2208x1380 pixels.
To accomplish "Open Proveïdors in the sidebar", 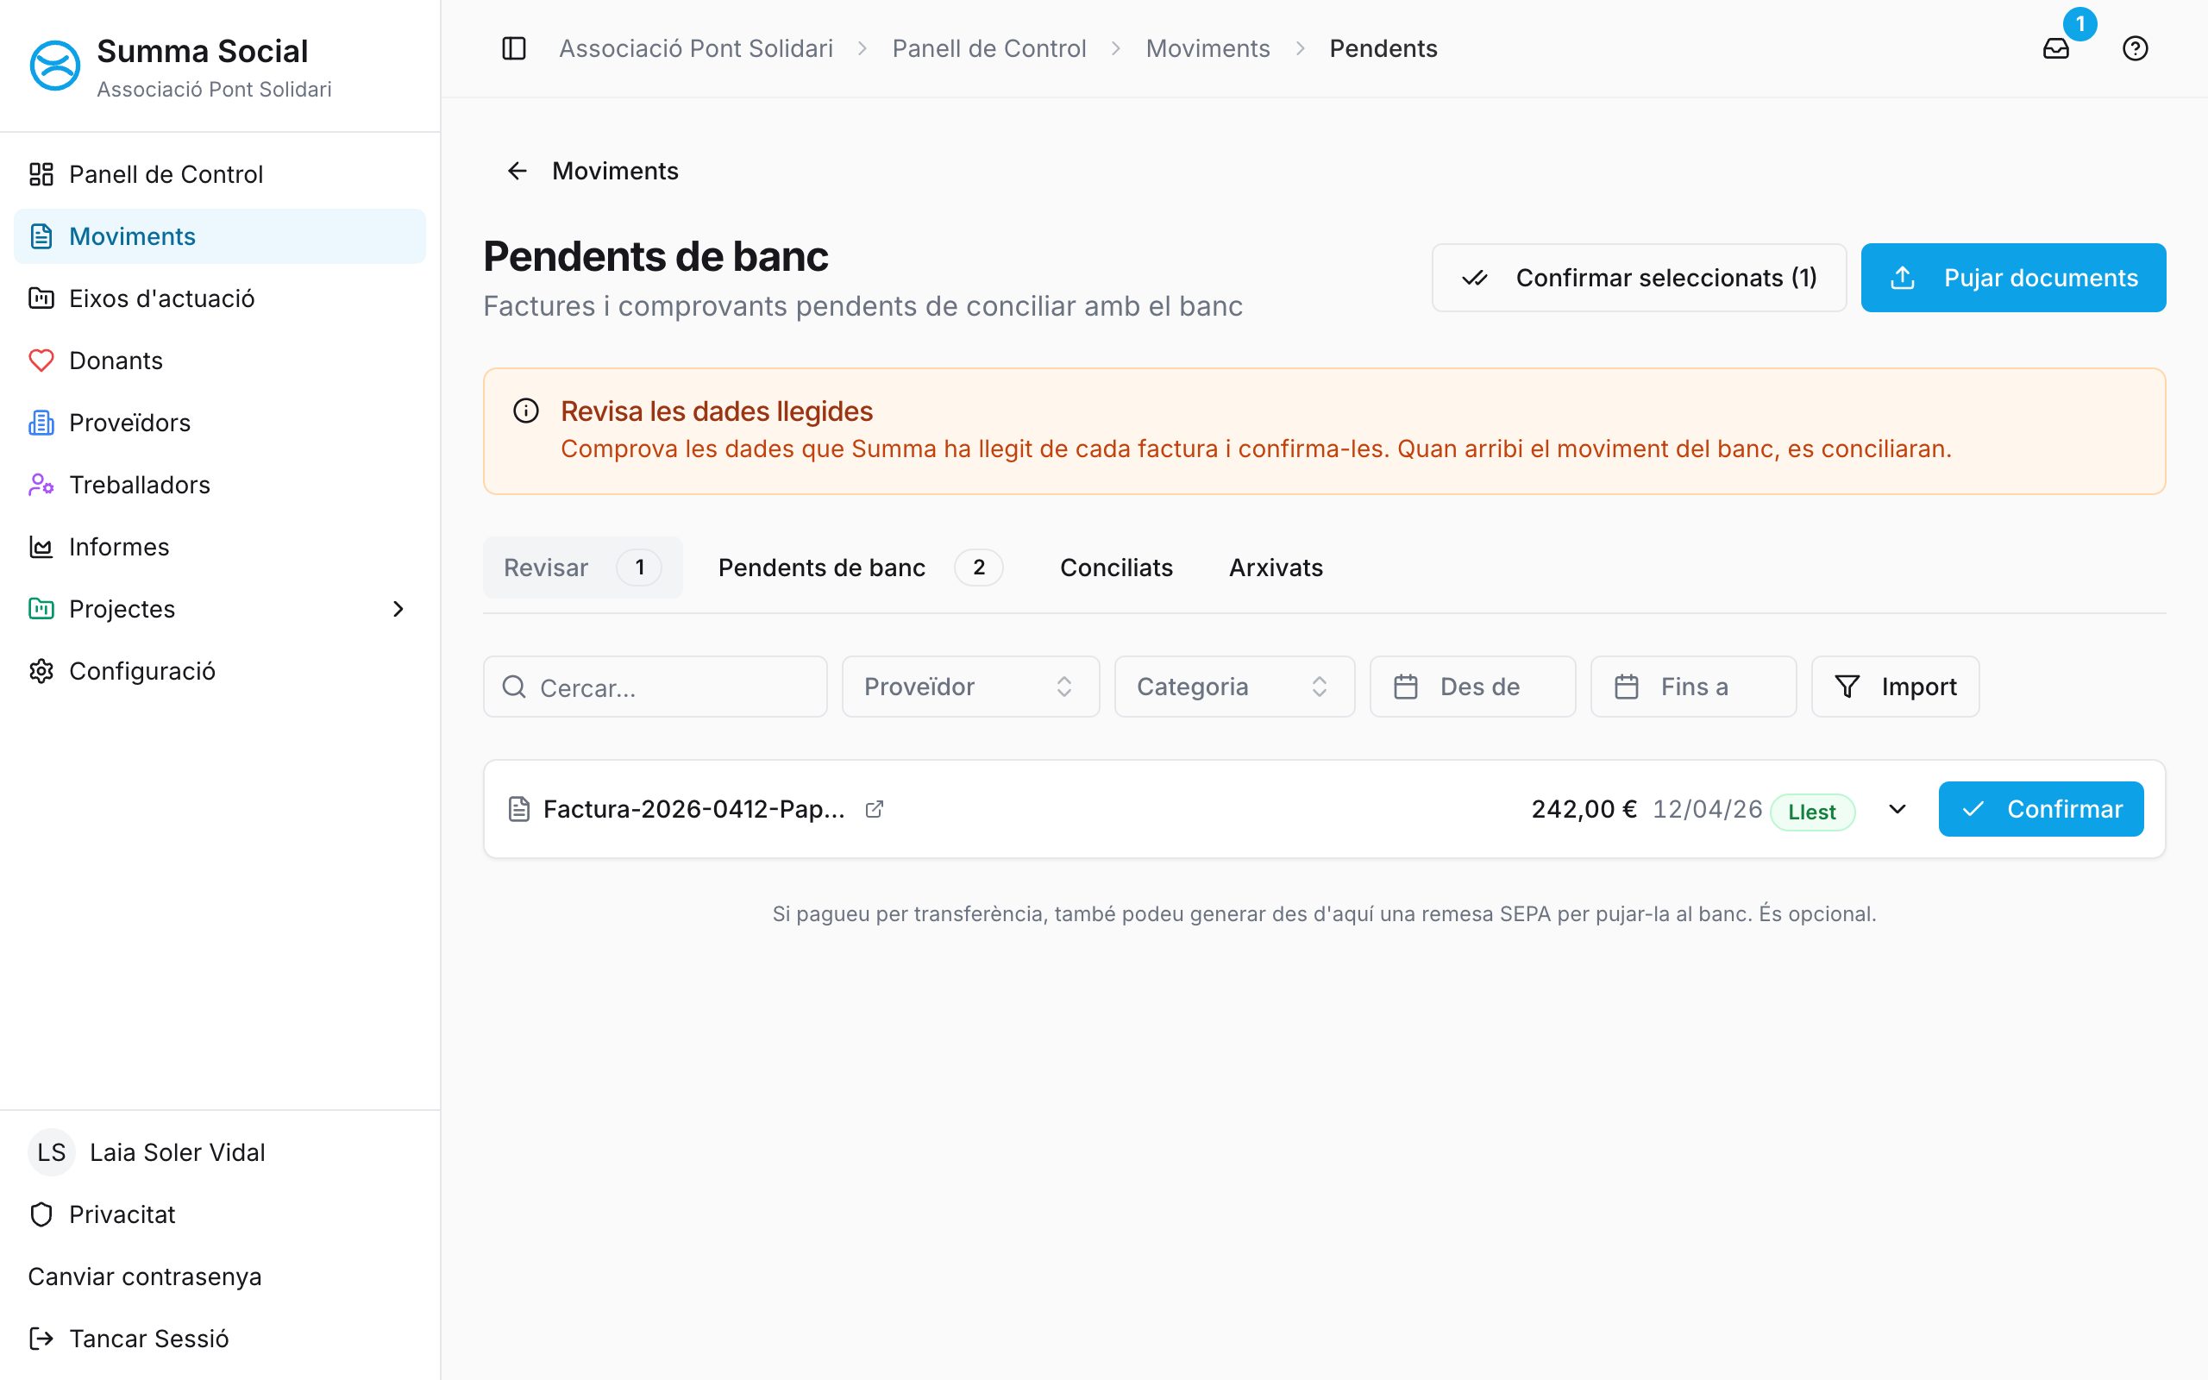I will tap(220, 423).
